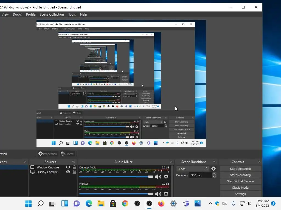Image resolution: width=281 pixels, height=210 pixels.
Task: Click the Audio Mixer vertical scrollbar
Action: [x=172, y=181]
